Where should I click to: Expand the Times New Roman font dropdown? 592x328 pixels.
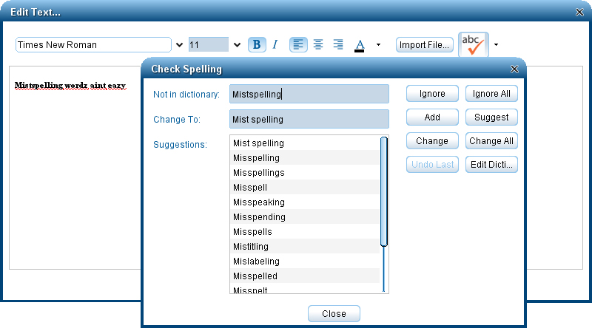[x=179, y=45]
